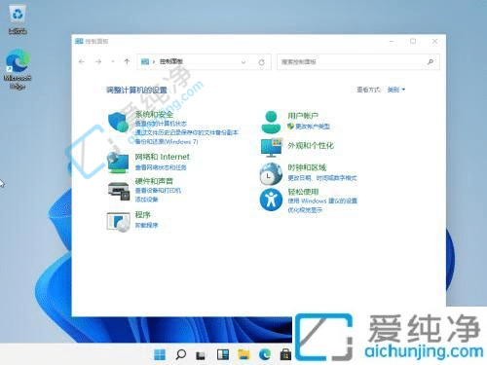The width and height of the screenshot is (487, 365).
Task: Open Widgets from taskbar
Action: [x=223, y=354]
